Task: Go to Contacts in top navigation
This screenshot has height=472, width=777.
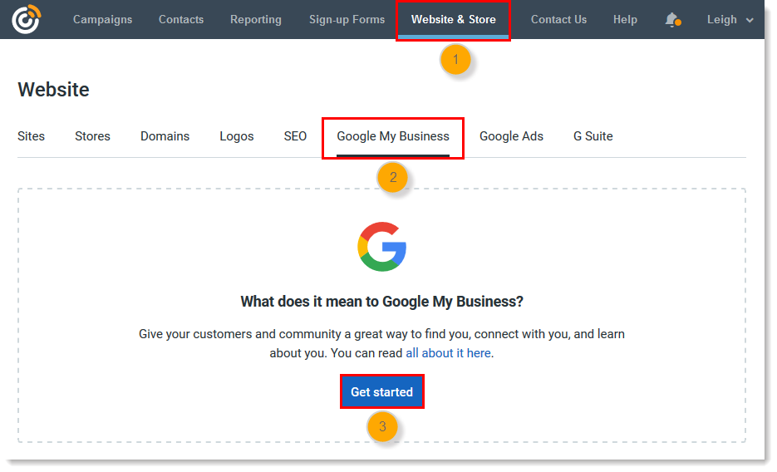Action: point(181,19)
